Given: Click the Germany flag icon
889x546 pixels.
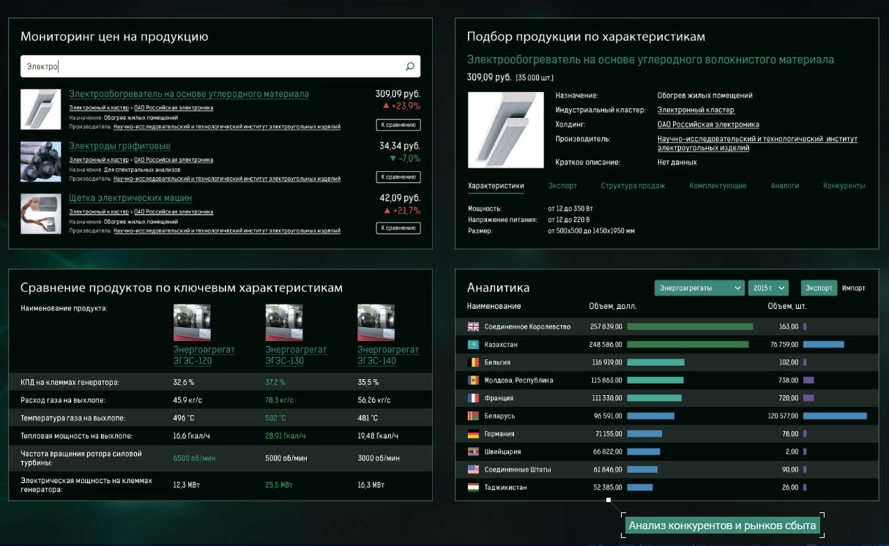Looking at the screenshot, I should click(x=473, y=434).
